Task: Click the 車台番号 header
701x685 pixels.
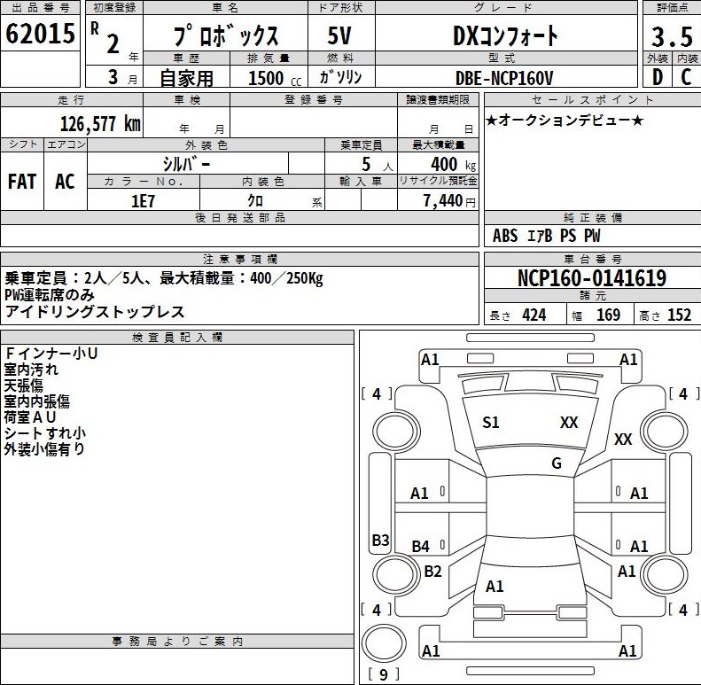Action: point(592,260)
